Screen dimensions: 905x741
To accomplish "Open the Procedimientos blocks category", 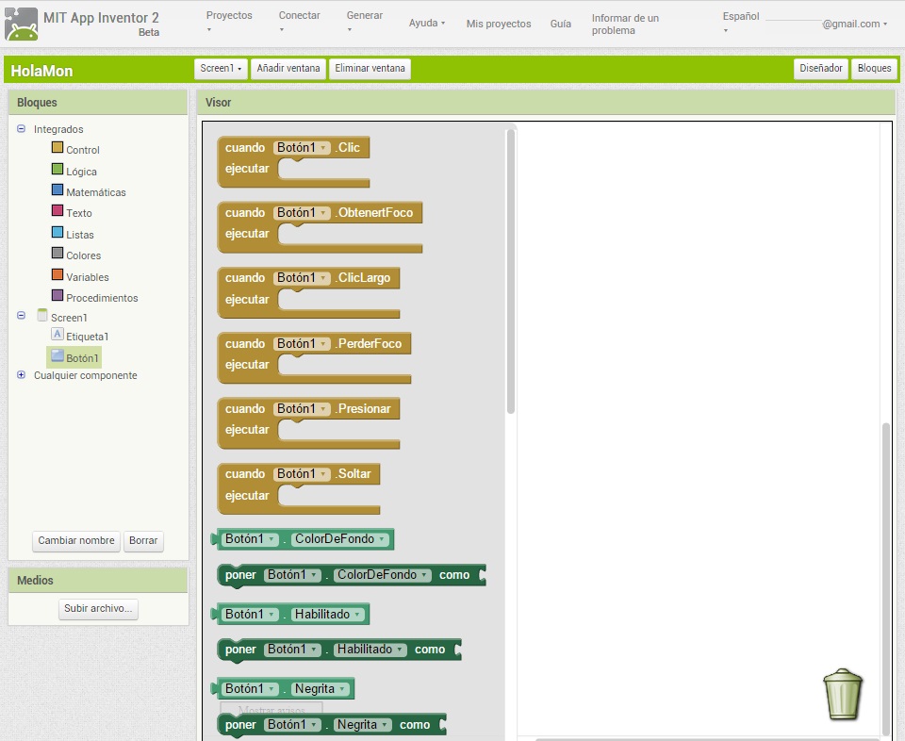I will pos(102,298).
